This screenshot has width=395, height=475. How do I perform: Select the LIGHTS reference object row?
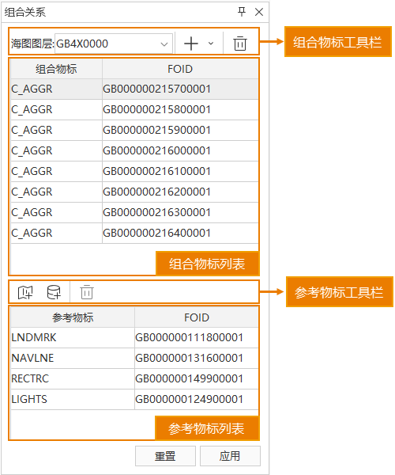tap(134, 399)
